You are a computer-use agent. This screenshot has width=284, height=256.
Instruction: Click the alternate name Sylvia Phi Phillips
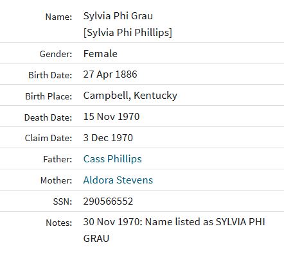tap(128, 33)
